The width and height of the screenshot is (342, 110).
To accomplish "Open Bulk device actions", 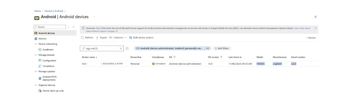I will click(x=141, y=38).
